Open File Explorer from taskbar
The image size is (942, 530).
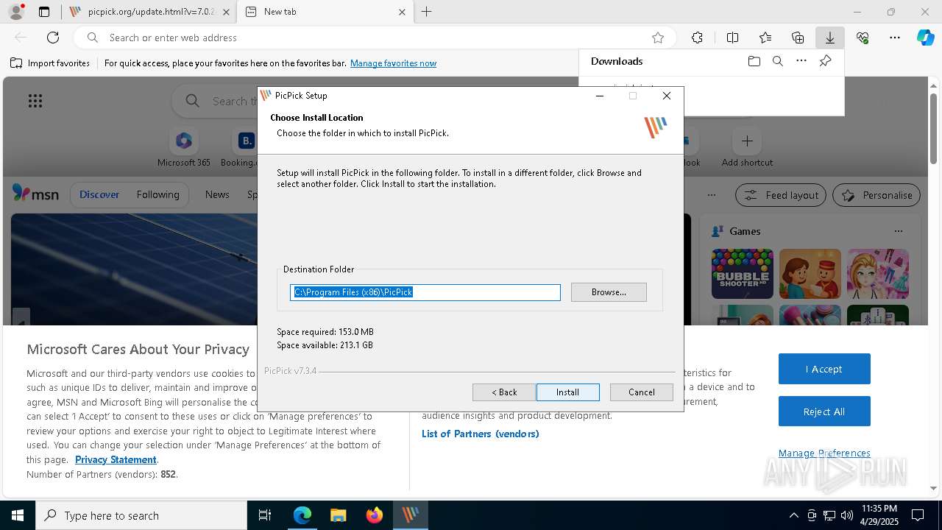click(338, 515)
